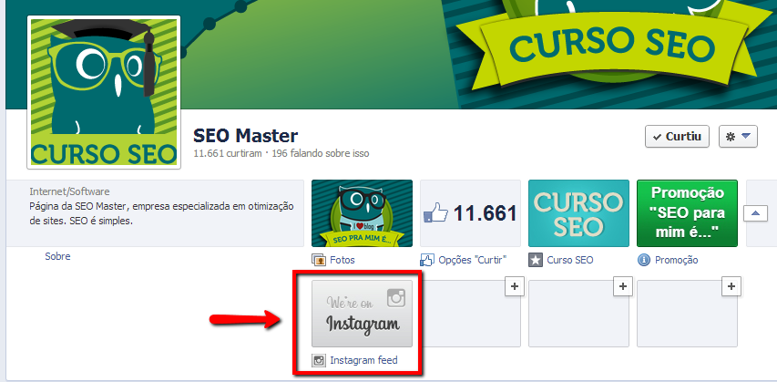This screenshot has height=382, width=777.
Task: Click the Fotos photo icon
Action: point(318,260)
